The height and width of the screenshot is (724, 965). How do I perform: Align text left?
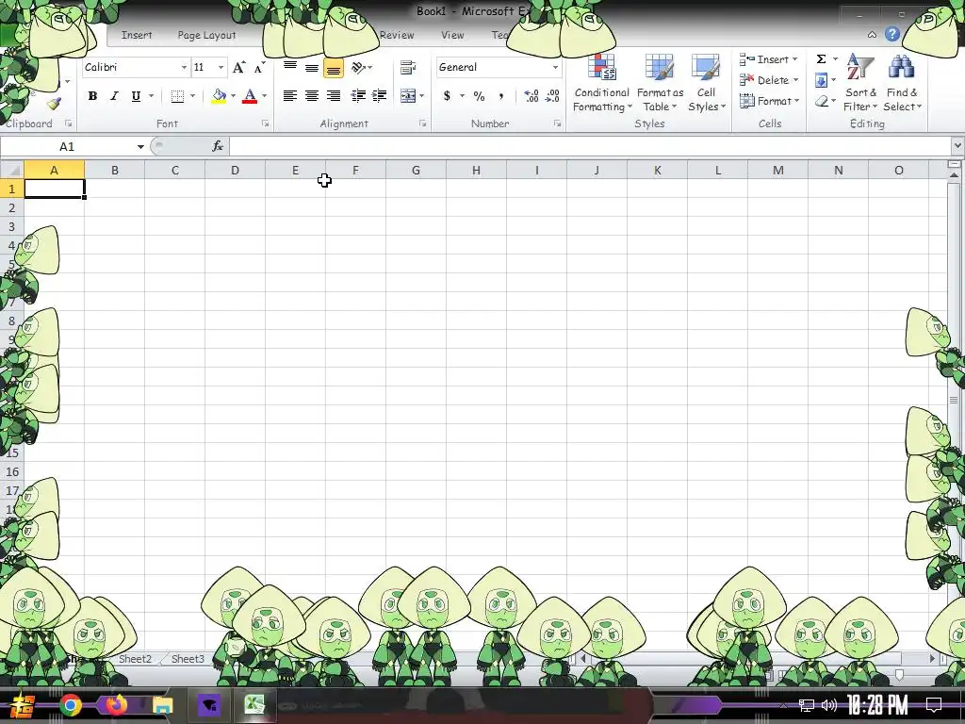coord(290,96)
